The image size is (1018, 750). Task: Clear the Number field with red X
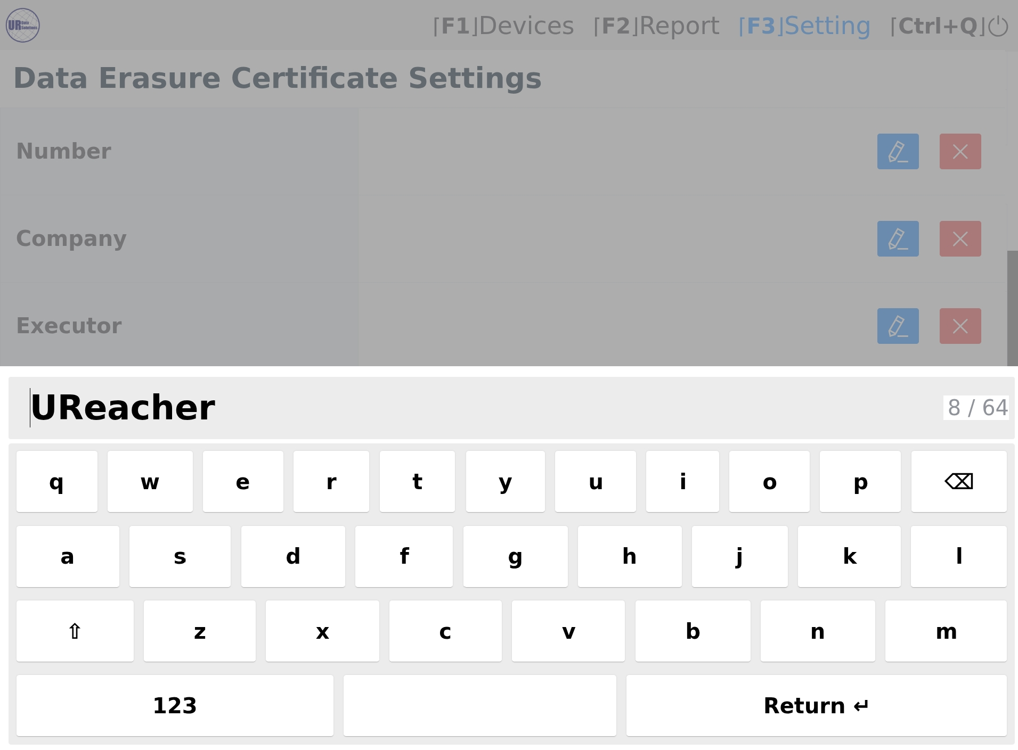coord(960,152)
